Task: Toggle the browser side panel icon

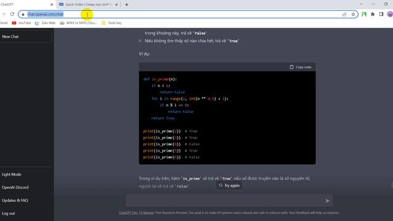Action: [x=381, y=14]
